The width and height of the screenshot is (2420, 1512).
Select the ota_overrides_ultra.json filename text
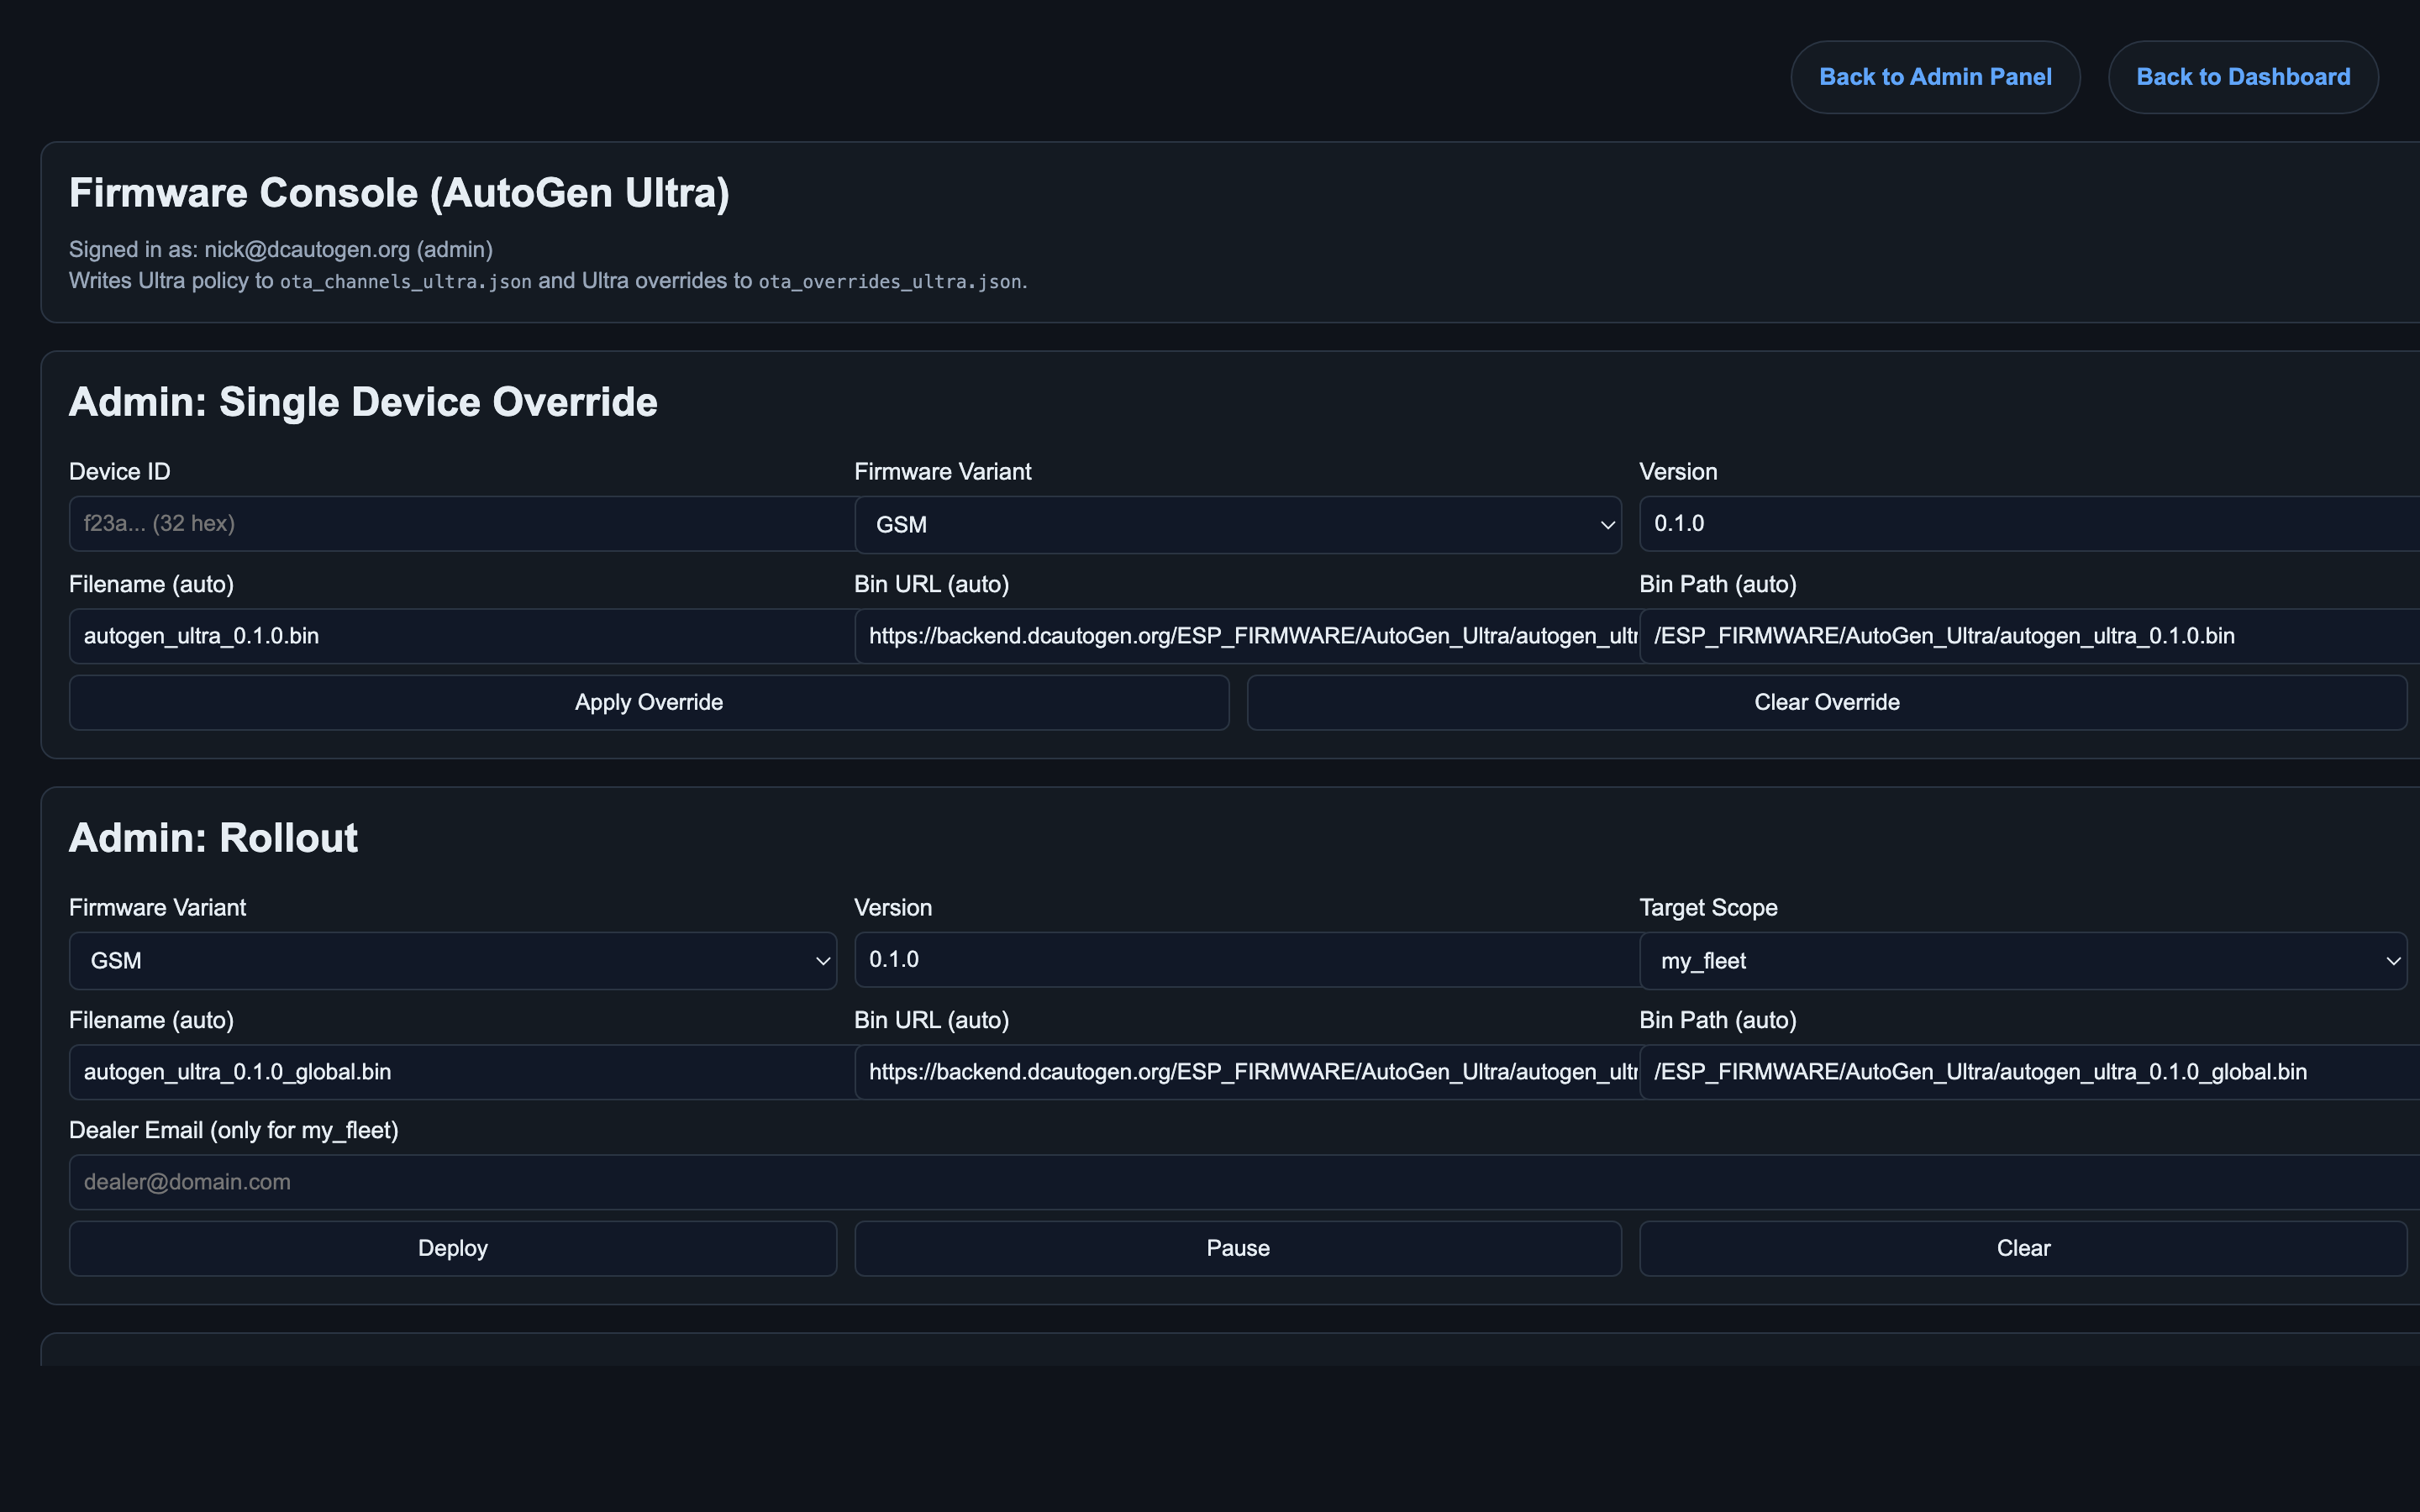[890, 282]
